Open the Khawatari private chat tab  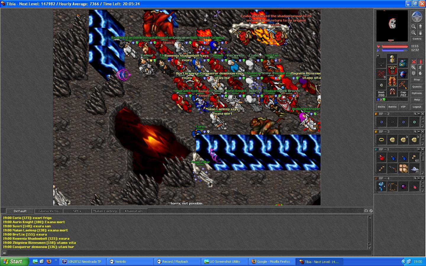point(133,211)
